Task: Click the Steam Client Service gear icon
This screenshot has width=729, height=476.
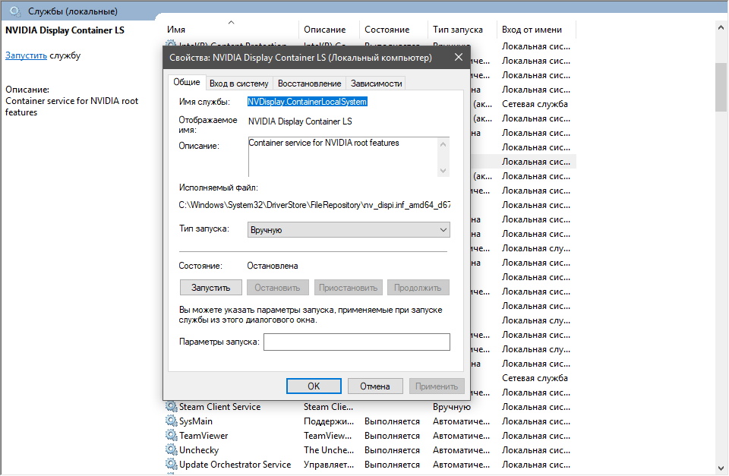Action: click(x=172, y=407)
